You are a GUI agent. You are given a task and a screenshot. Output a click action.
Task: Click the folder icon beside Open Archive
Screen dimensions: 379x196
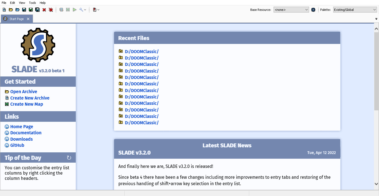click(7, 92)
